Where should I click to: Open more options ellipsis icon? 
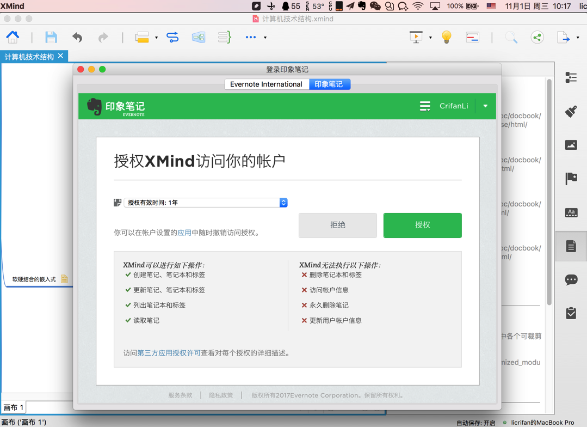pos(250,37)
